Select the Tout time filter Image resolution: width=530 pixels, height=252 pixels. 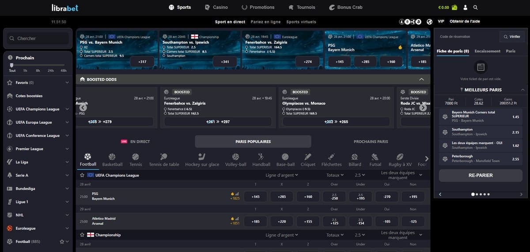tap(12, 70)
